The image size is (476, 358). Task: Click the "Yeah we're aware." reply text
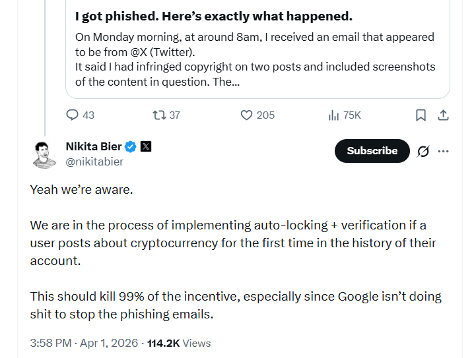[81, 190]
